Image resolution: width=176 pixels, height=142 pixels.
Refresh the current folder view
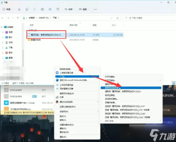(x=117, y=18)
